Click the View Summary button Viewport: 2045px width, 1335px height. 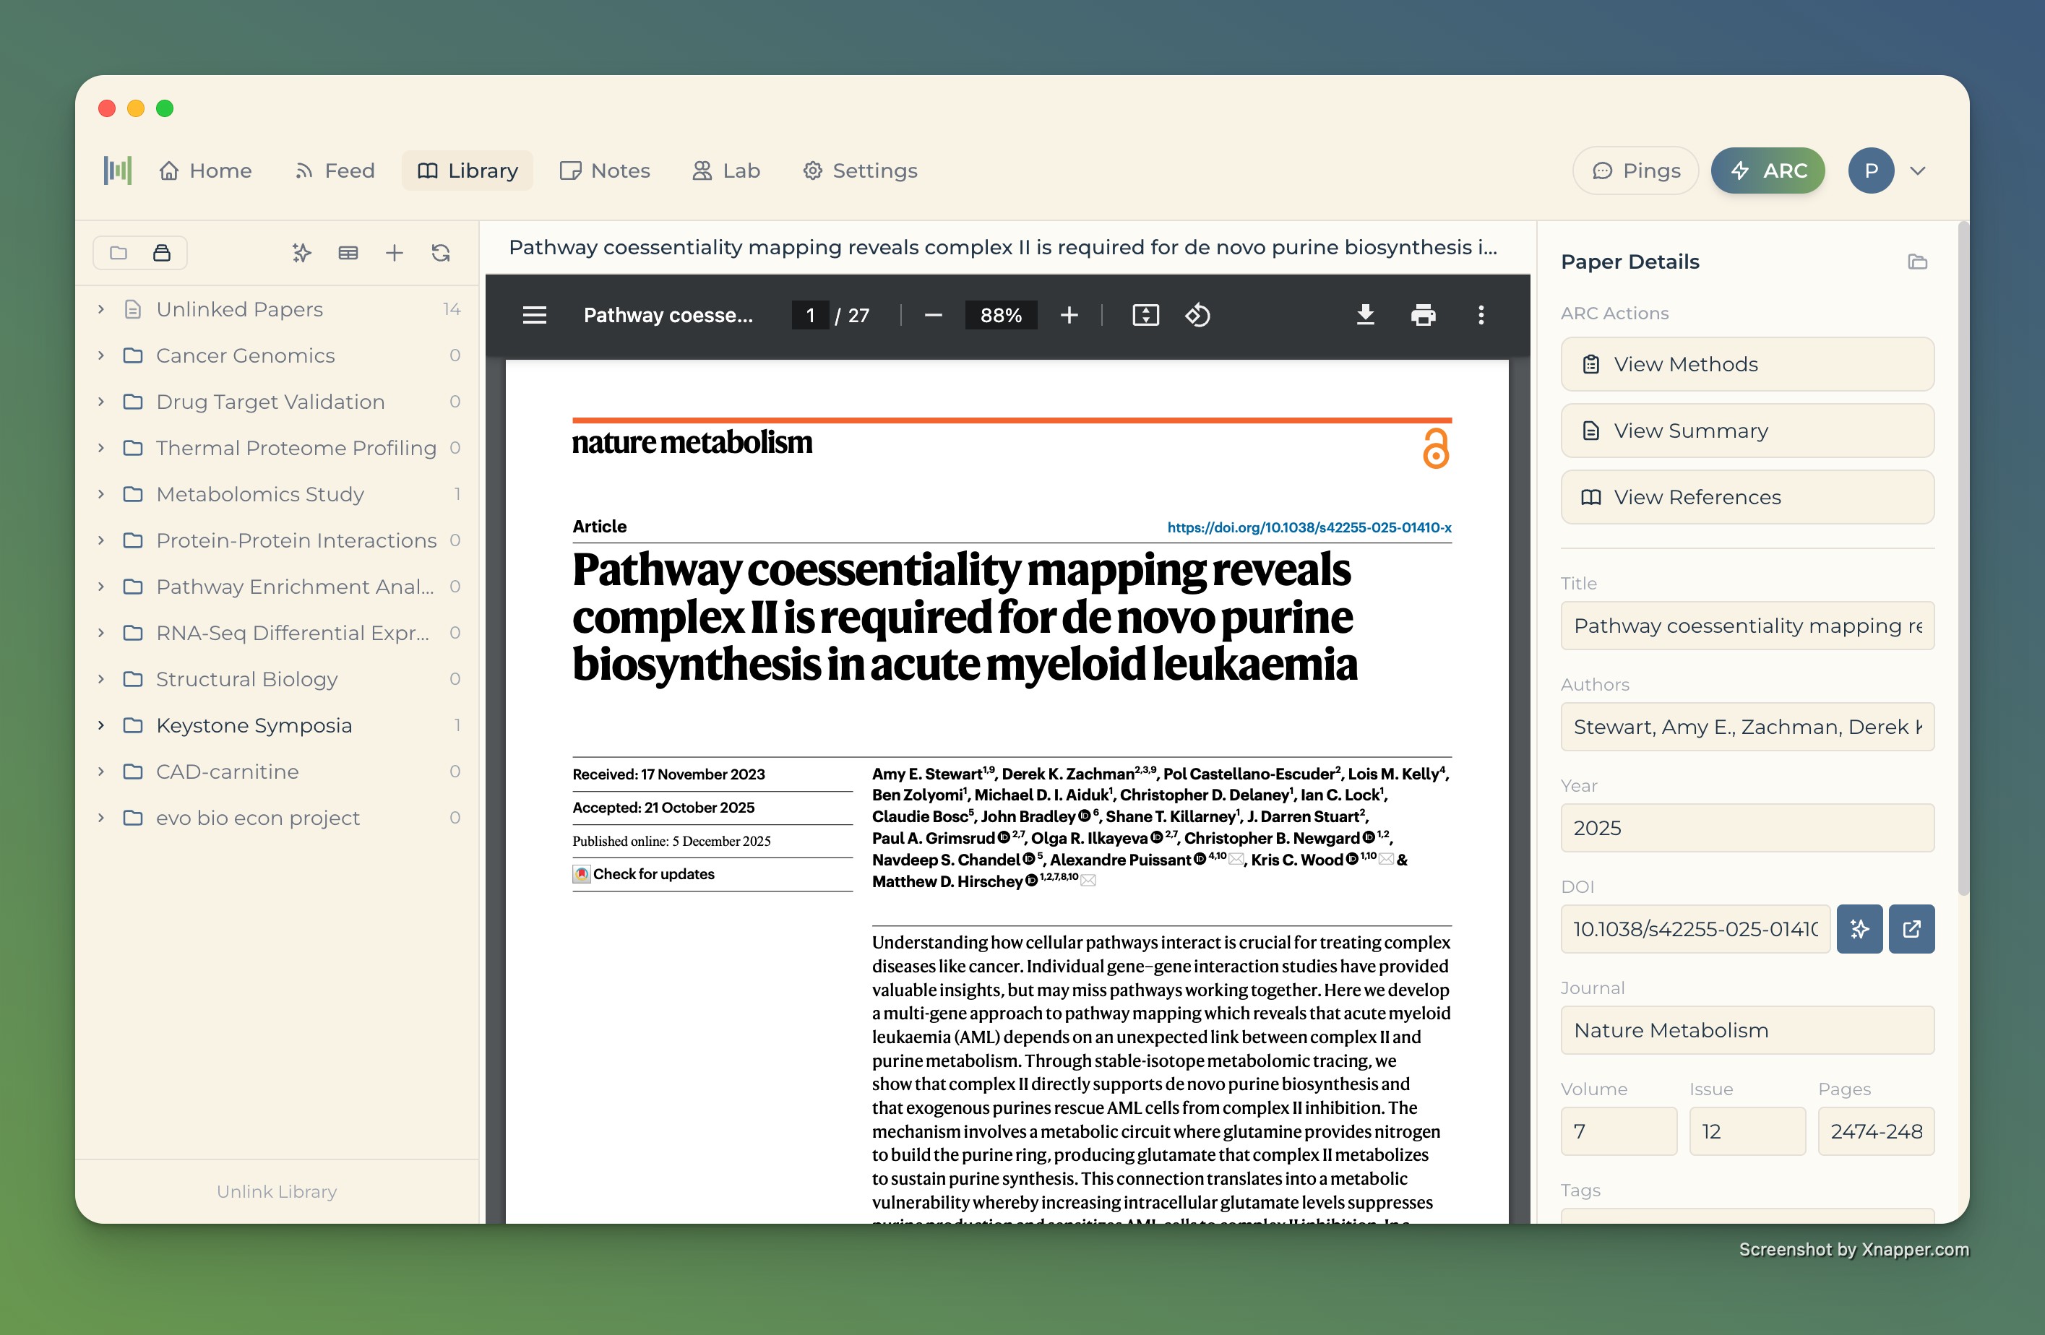(x=1747, y=431)
